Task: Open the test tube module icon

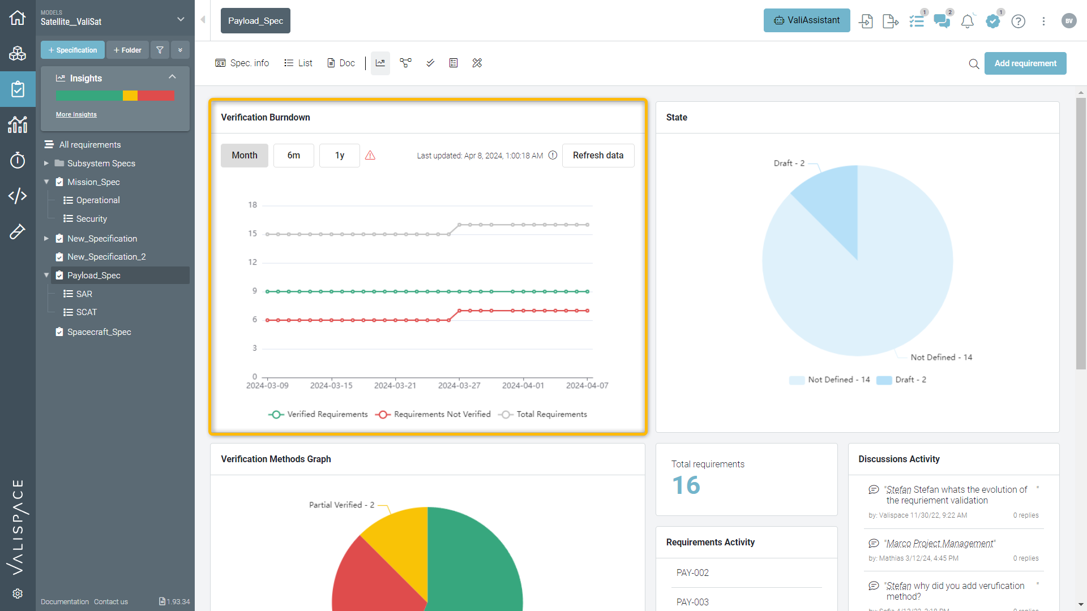Action: pos(18,231)
